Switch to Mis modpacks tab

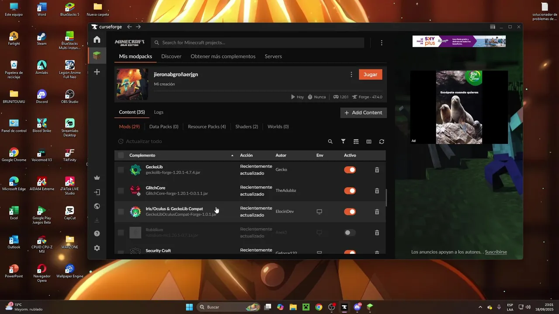pyautogui.click(x=135, y=57)
